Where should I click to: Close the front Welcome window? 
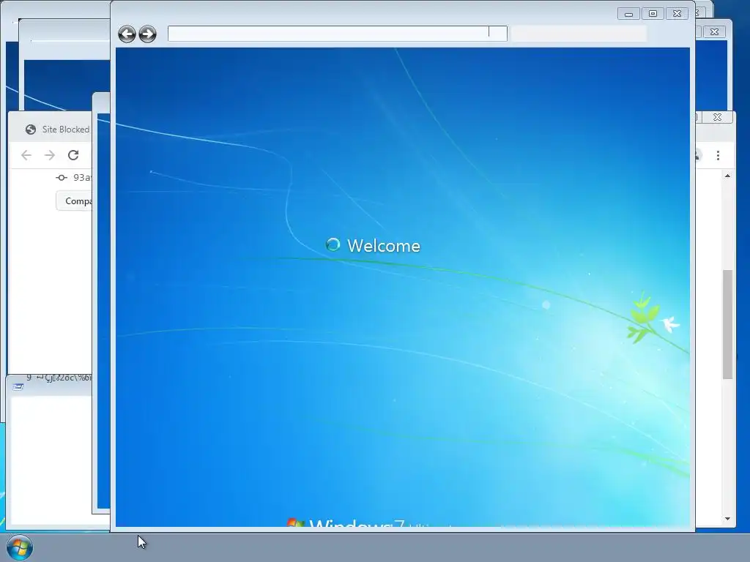point(677,14)
